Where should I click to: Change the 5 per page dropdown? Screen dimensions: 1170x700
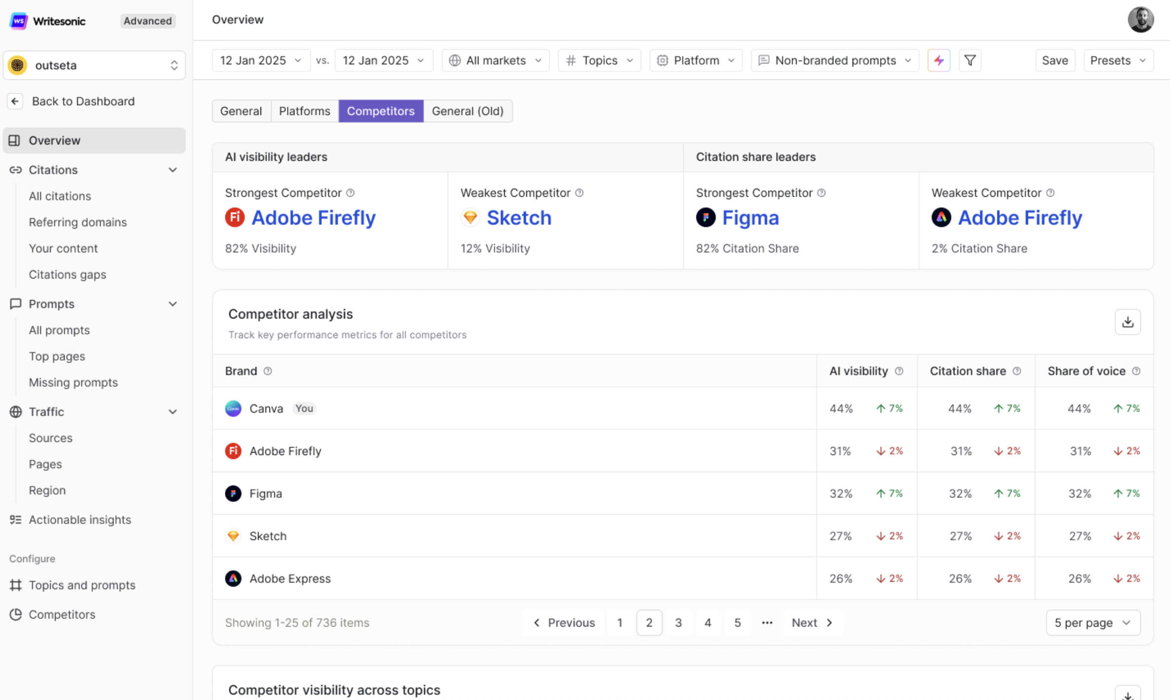pos(1093,623)
